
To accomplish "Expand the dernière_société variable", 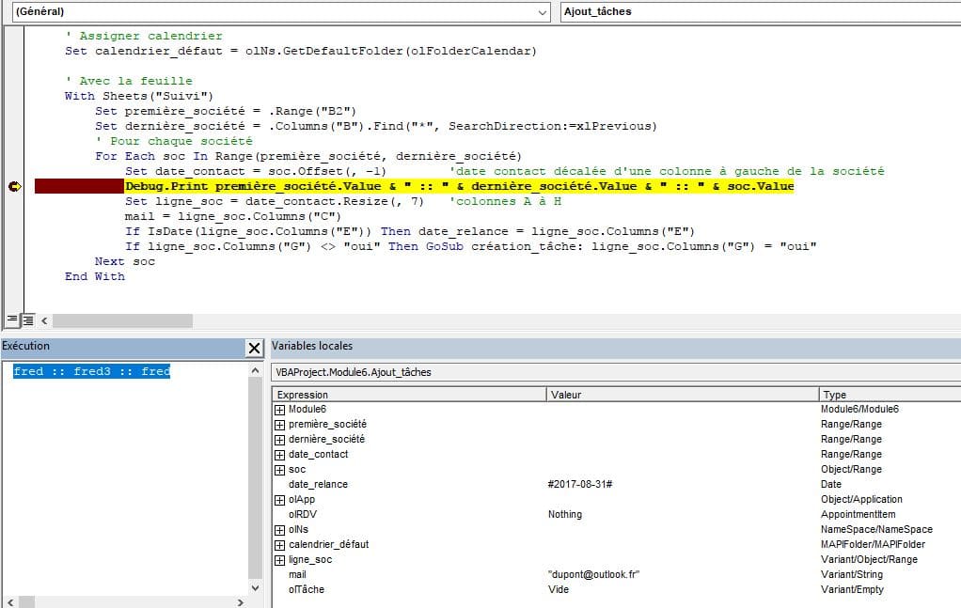I will tap(279, 440).
